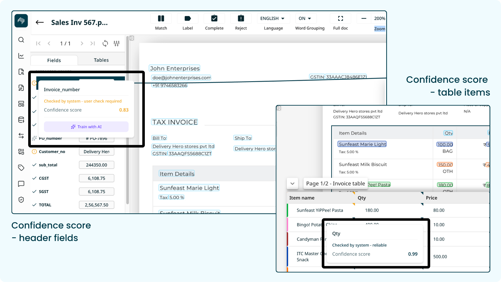
Task: Open the ENGLISH language dropdown
Action: click(x=273, y=18)
